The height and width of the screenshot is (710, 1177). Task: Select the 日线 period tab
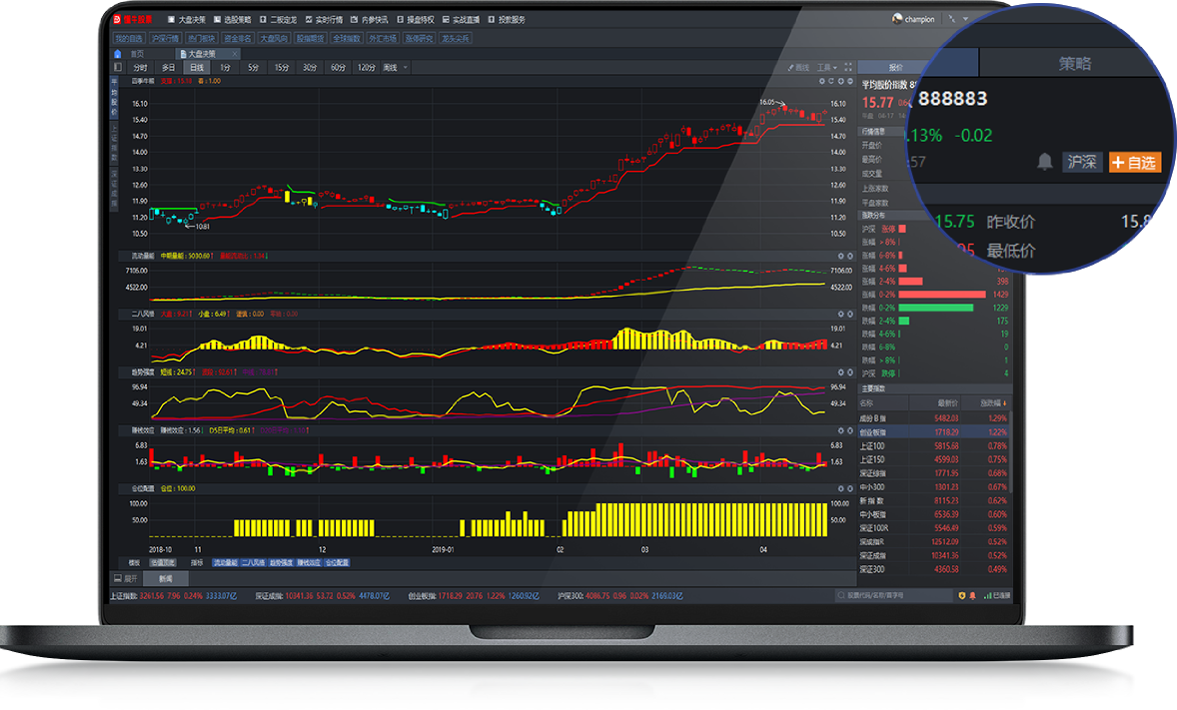pyautogui.click(x=197, y=68)
